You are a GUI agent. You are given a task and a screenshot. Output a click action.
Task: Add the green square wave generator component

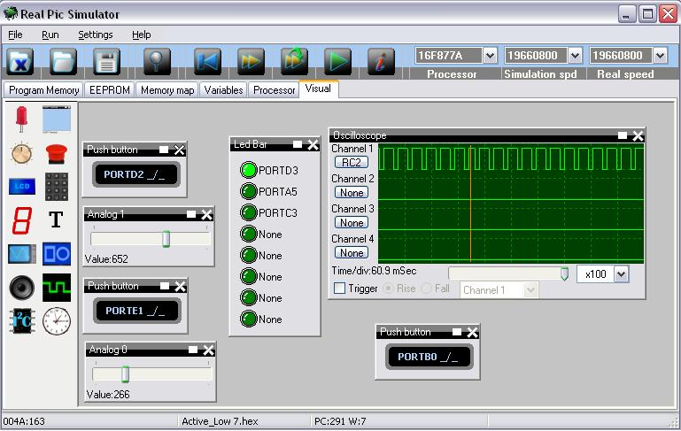57,288
